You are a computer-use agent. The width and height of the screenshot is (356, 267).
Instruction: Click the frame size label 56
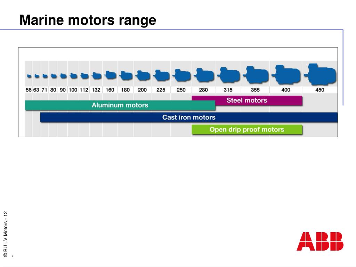[x=29, y=90]
